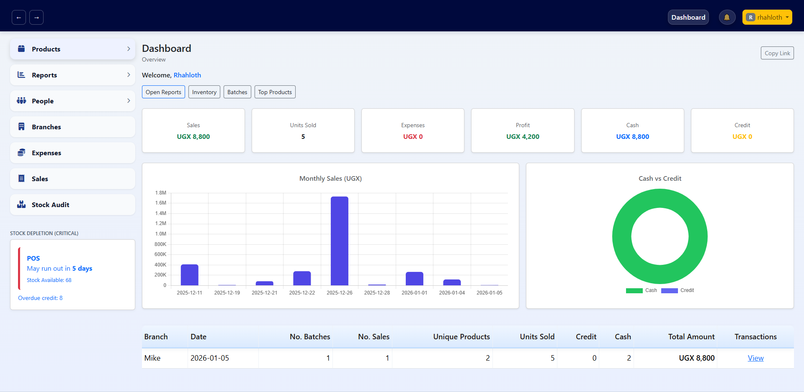The width and height of the screenshot is (804, 392).
Task: Open the Sales receipt icon
Action: click(x=21, y=179)
